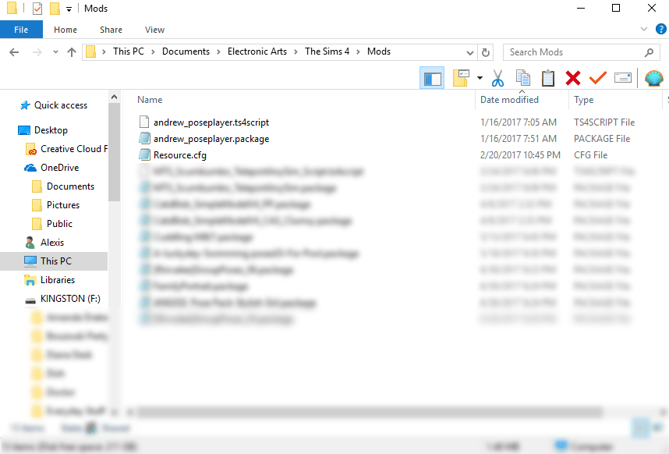This screenshot has width=669, height=454.
Task: Open Help with the blue question mark
Action: pyautogui.click(x=661, y=29)
